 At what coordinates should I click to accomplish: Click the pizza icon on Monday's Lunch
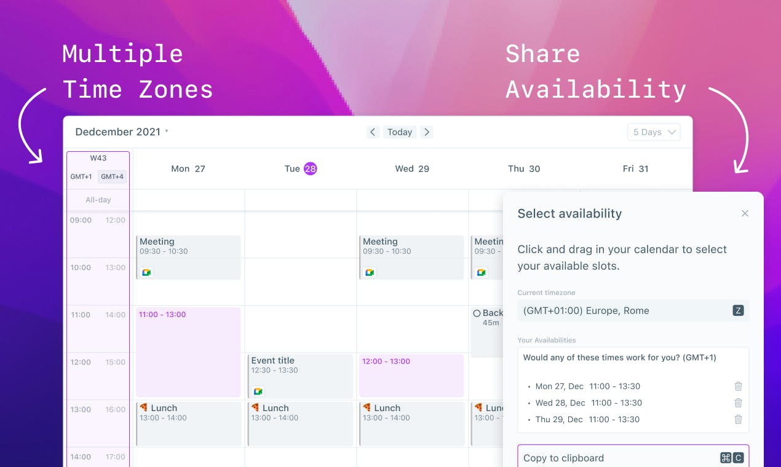(144, 407)
